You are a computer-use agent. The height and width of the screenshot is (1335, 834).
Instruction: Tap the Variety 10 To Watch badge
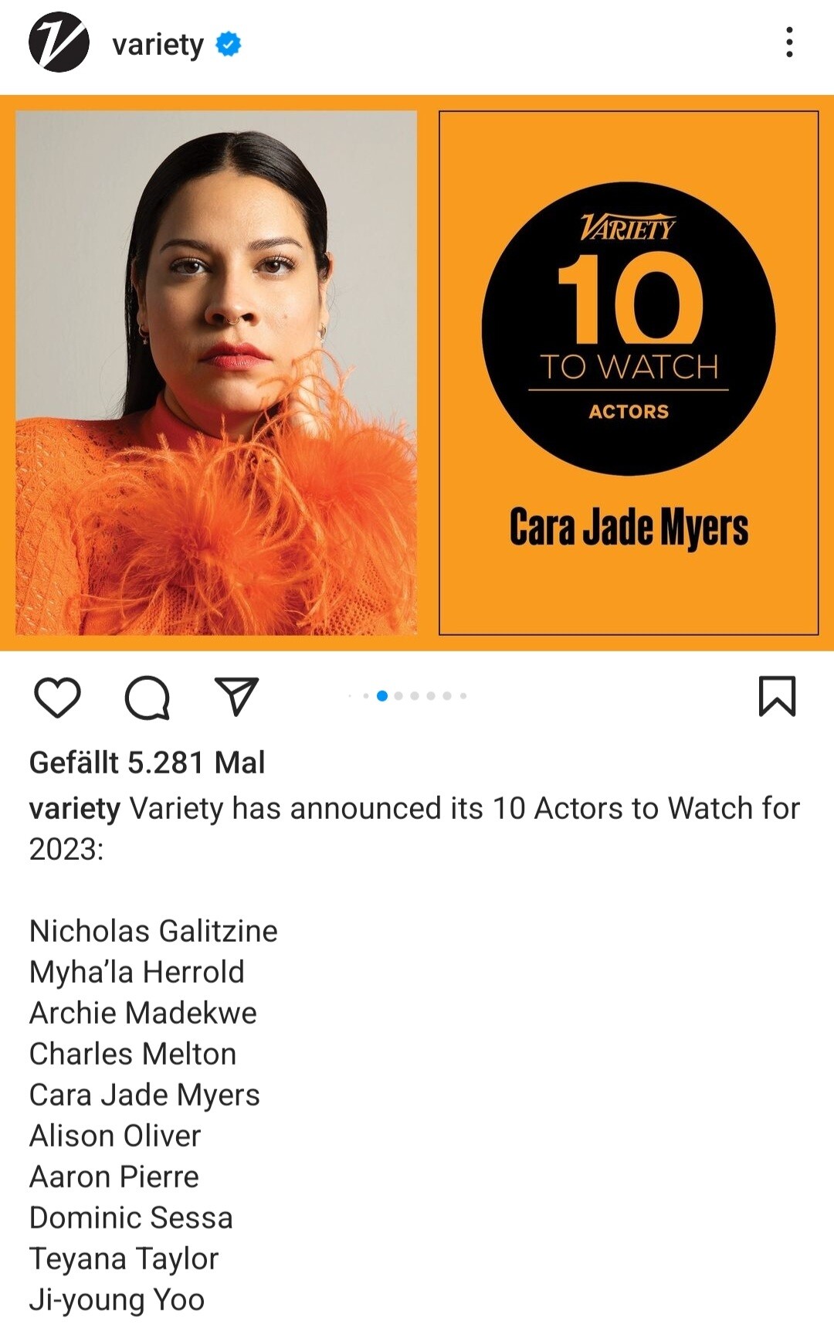[629, 328]
